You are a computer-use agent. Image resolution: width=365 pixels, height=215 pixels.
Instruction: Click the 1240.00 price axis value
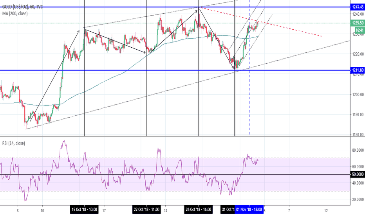click(358, 14)
